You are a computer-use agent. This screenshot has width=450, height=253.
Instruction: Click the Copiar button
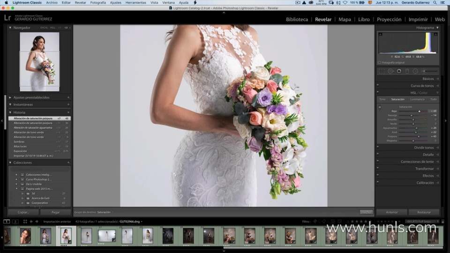pos(23,212)
